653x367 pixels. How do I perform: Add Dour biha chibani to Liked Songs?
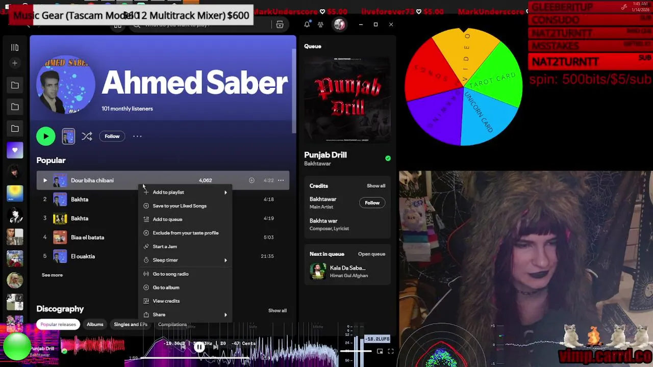click(x=252, y=180)
